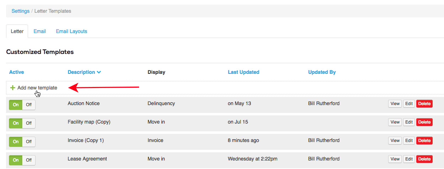This screenshot has height=169, width=444.
Task: View the Auction Notice template
Action: (395, 104)
